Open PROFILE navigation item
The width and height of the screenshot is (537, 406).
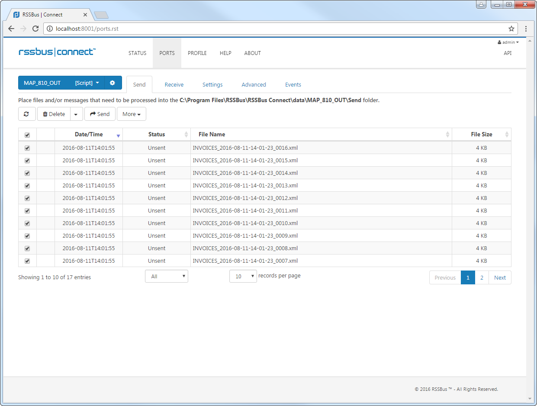click(197, 53)
